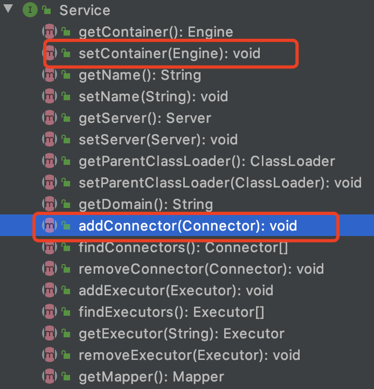
Task: Select findConnectors(): Connector[] method
Action: pos(183,248)
